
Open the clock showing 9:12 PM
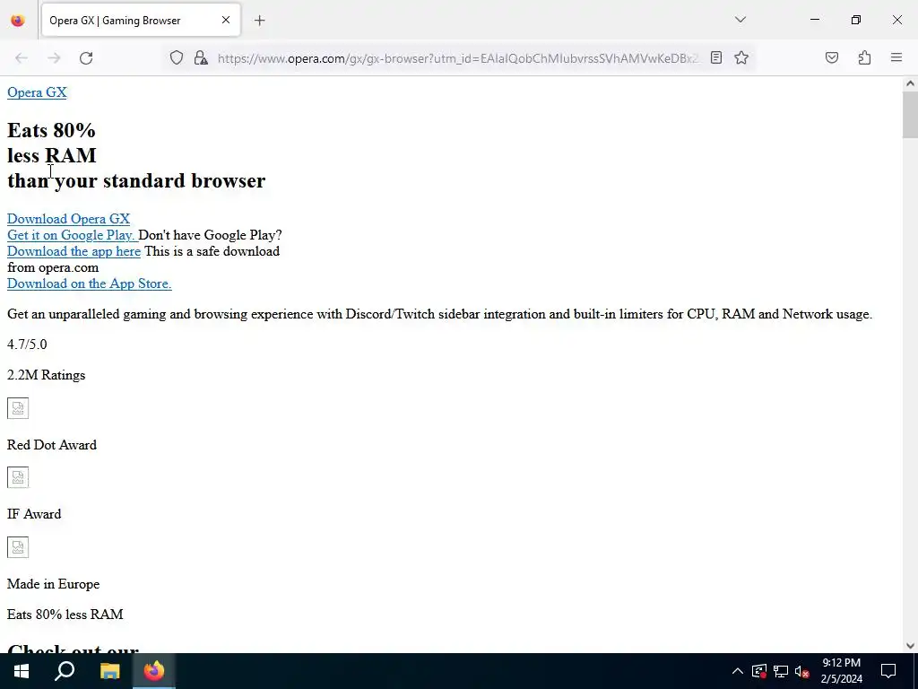(841, 671)
